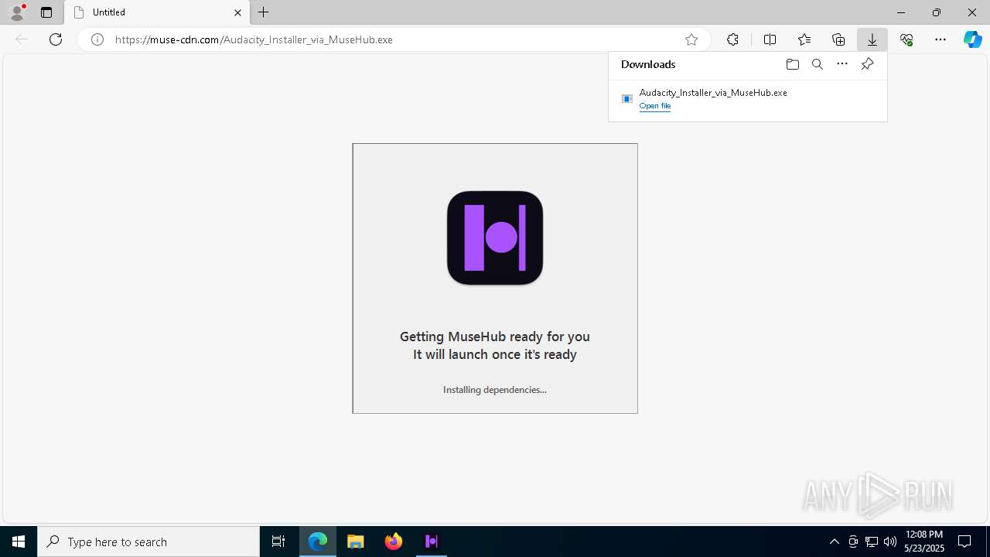Refresh the current page
The width and height of the screenshot is (990, 557).
point(56,39)
